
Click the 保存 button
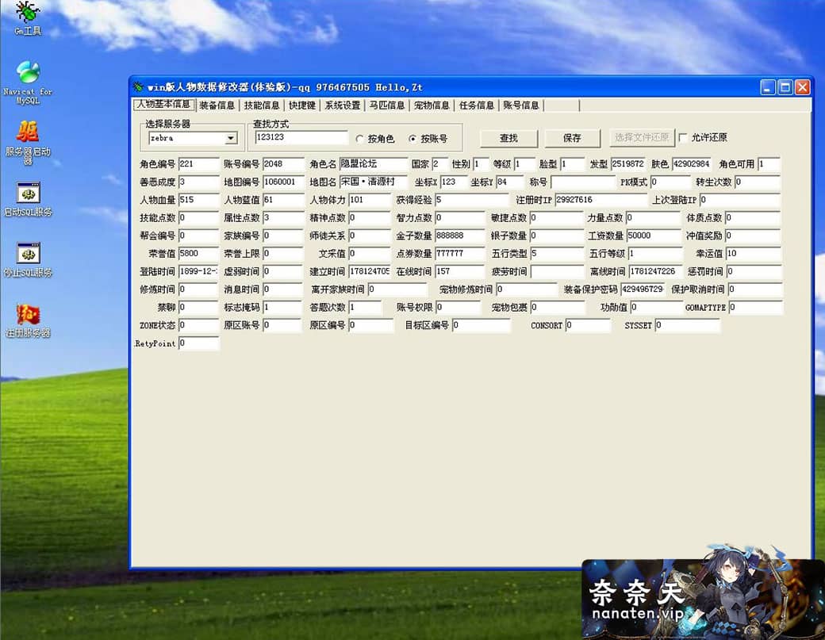pyautogui.click(x=572, y=138)
